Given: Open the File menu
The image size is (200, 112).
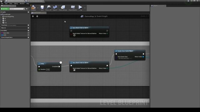Looking at the screenshot, I should (x=2, y=3).
